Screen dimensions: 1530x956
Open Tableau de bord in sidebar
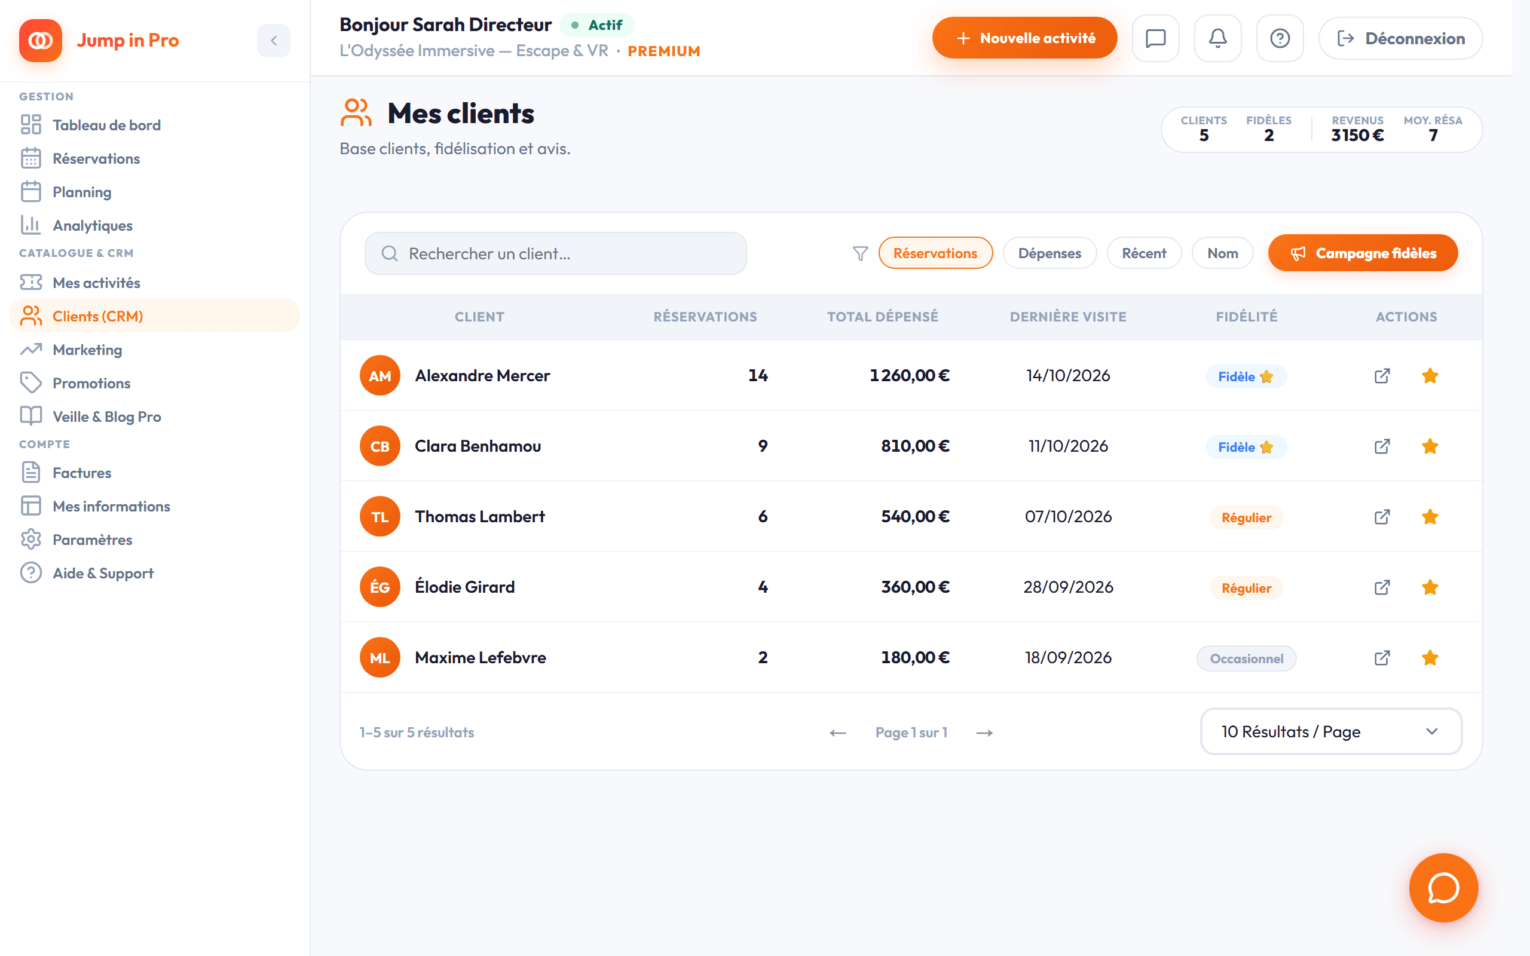point(155,125)
